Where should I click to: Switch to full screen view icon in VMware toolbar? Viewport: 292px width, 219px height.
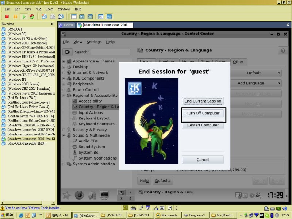coord(82,16)
